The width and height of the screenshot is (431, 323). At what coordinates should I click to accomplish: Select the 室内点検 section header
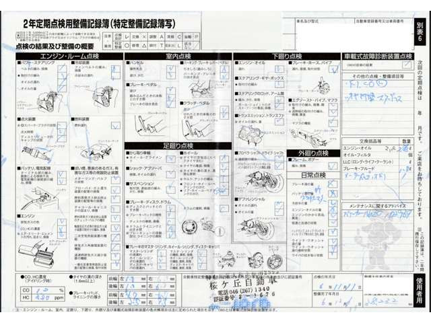click(178, 56)
